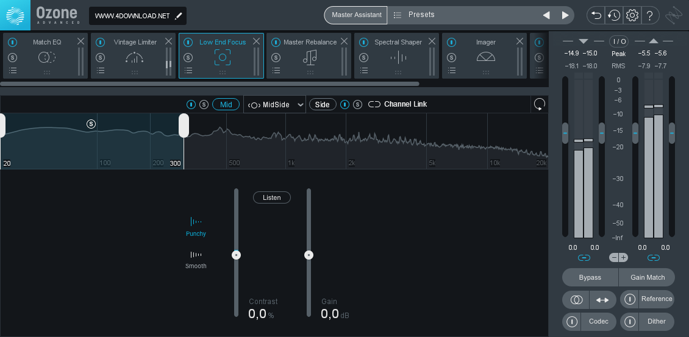689x337 pixels.
Task: Go to previous preset arrow
Action: 546,15
